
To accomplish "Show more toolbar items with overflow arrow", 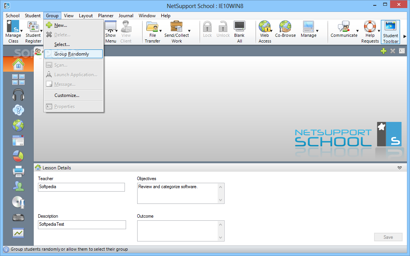I will 405,36.
